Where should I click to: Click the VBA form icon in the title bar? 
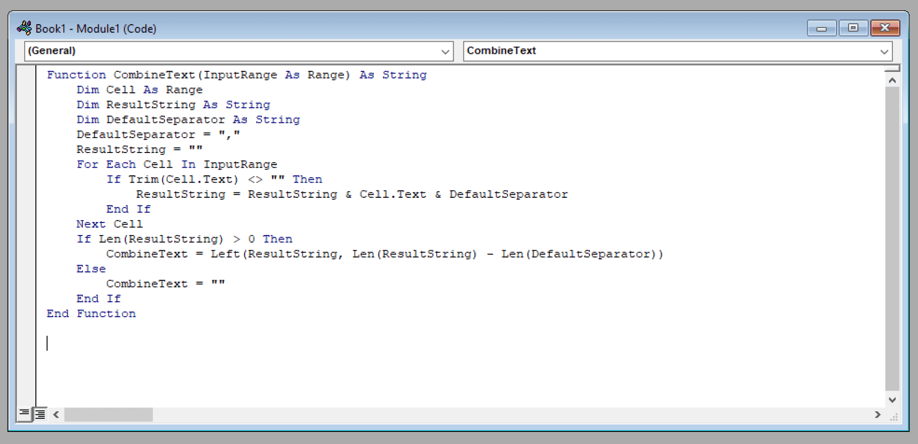pos(25,28)
